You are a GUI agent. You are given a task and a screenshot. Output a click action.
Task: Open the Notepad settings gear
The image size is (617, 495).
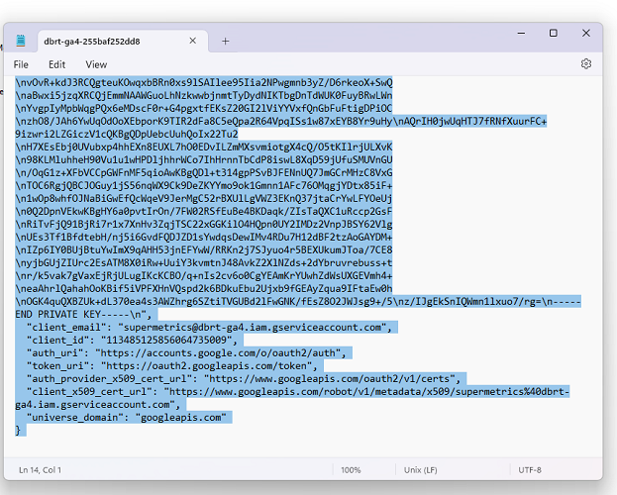(x=586, y=63)
